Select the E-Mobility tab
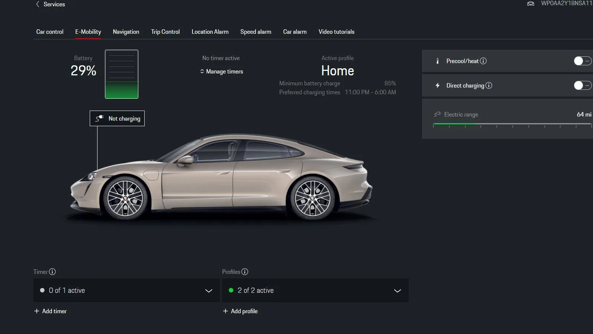This screenshot has width=593, height=334. click(x=88, y=32)
